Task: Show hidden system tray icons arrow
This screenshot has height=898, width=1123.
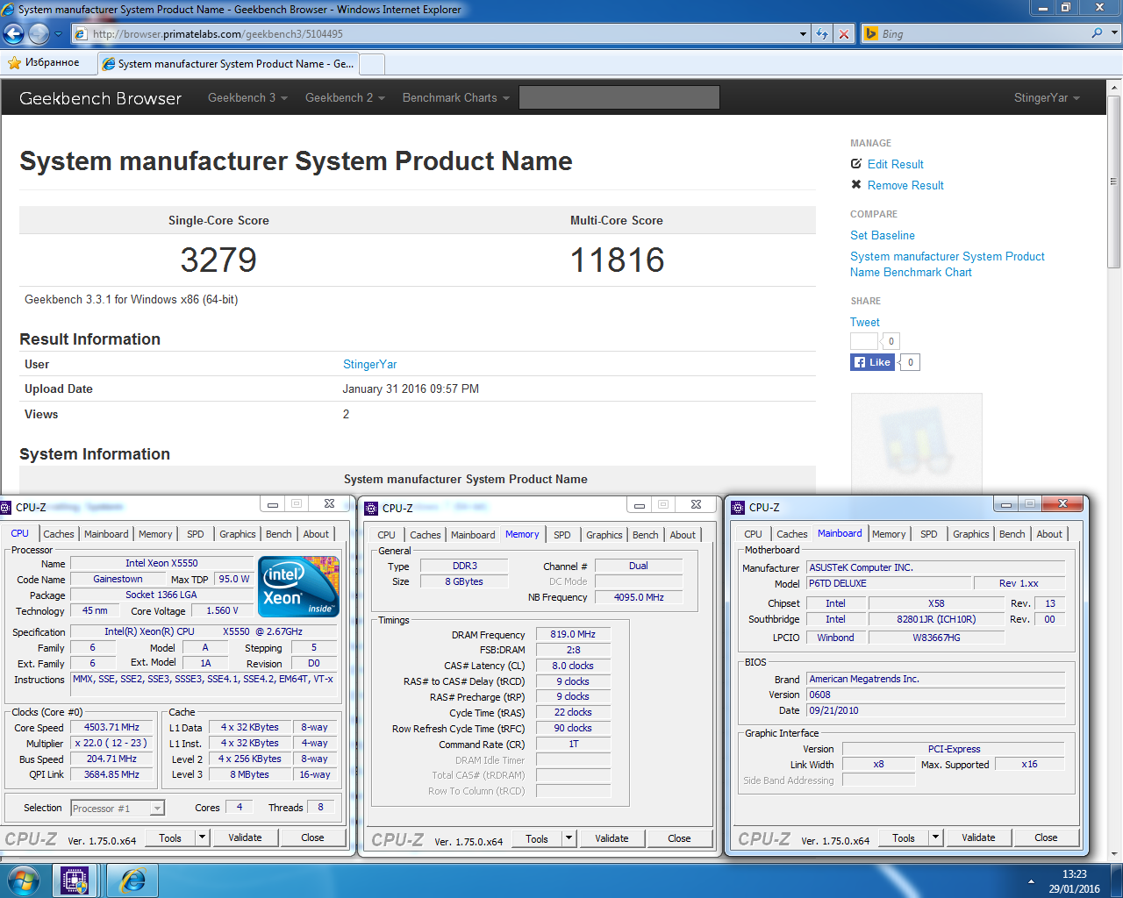Action: (1031, 881)
